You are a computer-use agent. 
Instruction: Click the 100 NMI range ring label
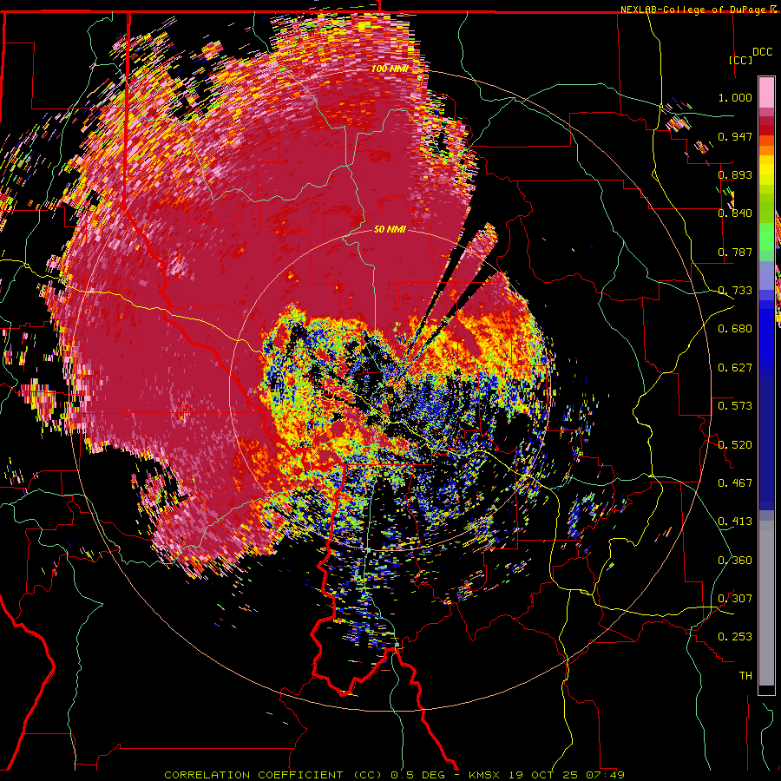pyautogui.click(x=390, y=69)
